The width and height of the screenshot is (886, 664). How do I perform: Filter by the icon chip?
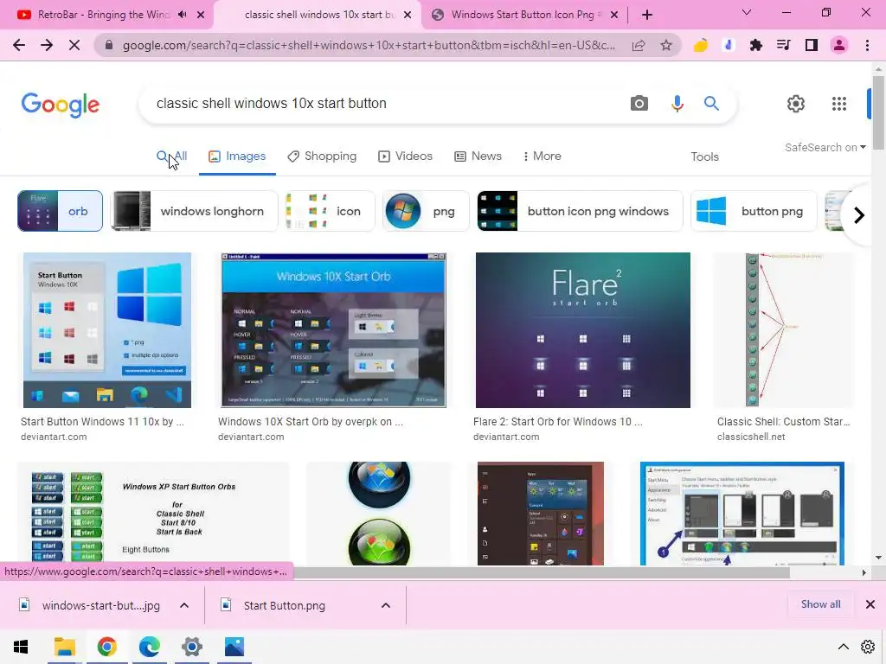click(x=330, y=211)
